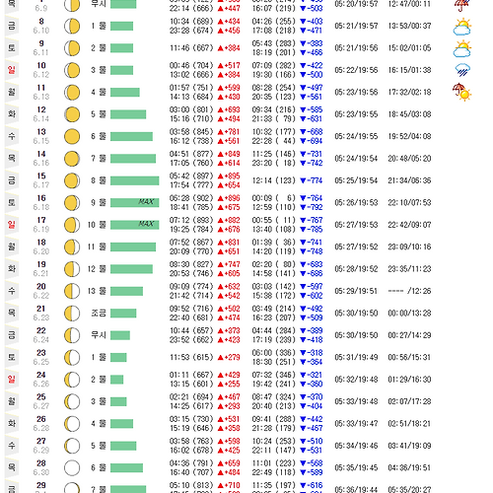The height and width of the screenshot is (493, 493).
Task: Select the 8물 tide label on date 15
Action: tap(99, 180)
